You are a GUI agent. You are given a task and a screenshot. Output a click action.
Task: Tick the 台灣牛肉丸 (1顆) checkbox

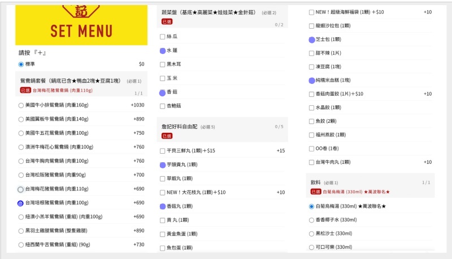[x=311, y=163]
